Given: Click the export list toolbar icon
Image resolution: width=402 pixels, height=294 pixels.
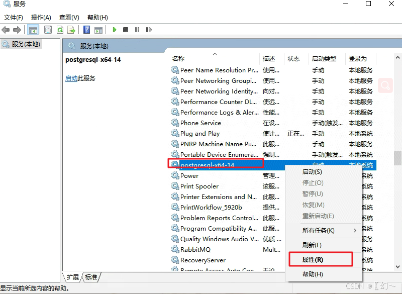Looking at the screenshot, I should coord(72,29).
